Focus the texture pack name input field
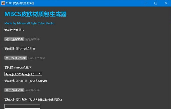The height and width of the screenshot is (109, 171). (x=22, y=106)
